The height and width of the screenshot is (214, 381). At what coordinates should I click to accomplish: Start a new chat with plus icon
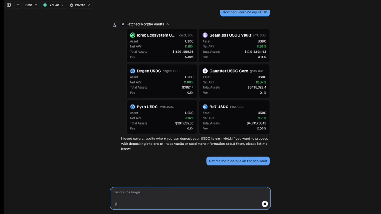point(18,5)
